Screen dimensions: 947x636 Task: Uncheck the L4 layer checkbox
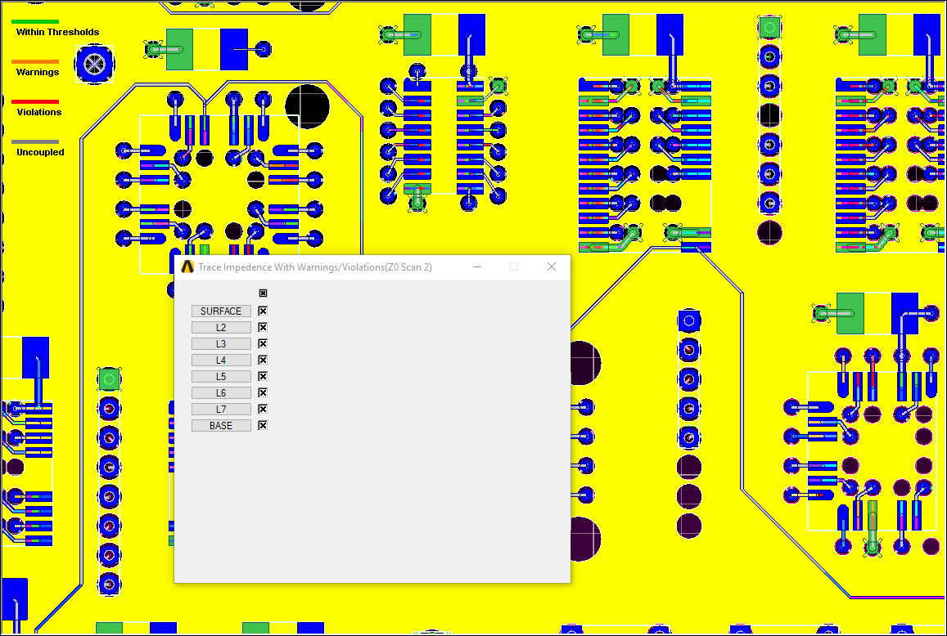[x=262, y=360]
